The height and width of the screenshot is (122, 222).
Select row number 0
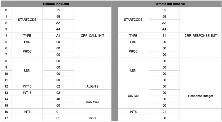tap(6, 10)
